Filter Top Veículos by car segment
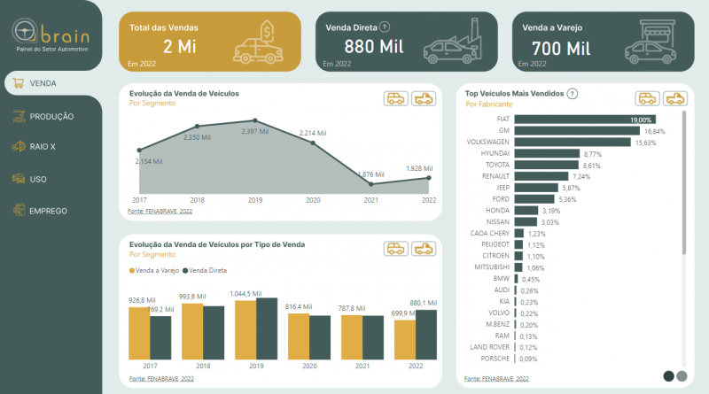This screenshot has width=709, height=394. [647, 98]
